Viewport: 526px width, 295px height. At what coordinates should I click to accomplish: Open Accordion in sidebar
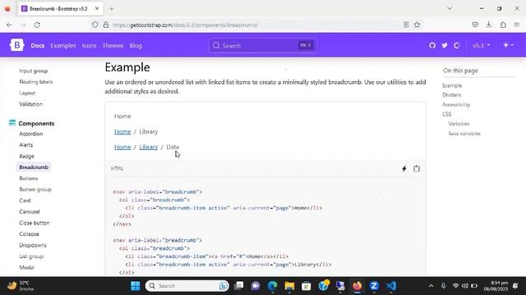click(31, 134)
